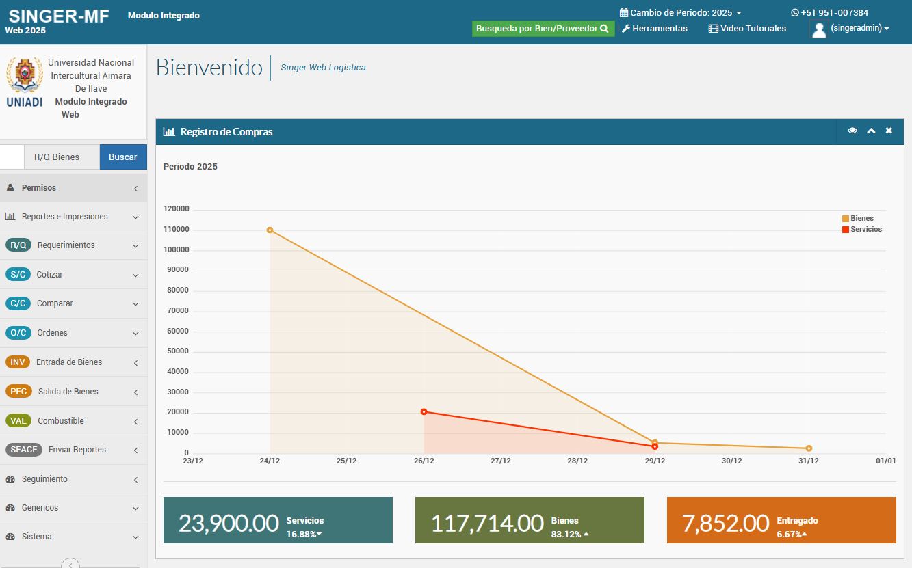Viewport: 912px width, 568px height.
Task: Open the Cambio de Periodo 2025 dropdown
Action: click(x=680, y=13)
